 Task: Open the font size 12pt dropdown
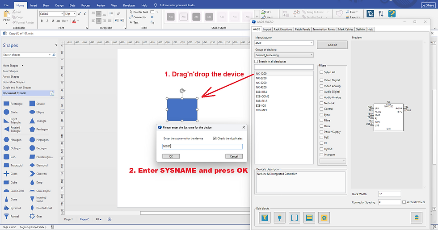(75, 14)
